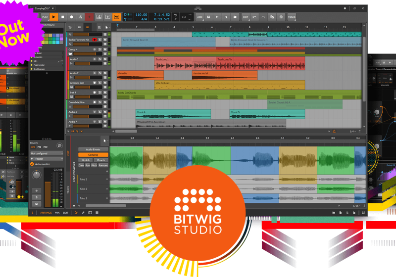Image resolution: width=396 pixels, height=277 pixels.
Task: Disarm record on Berlin Firework Kit track
Action: [x=95, y=40]
